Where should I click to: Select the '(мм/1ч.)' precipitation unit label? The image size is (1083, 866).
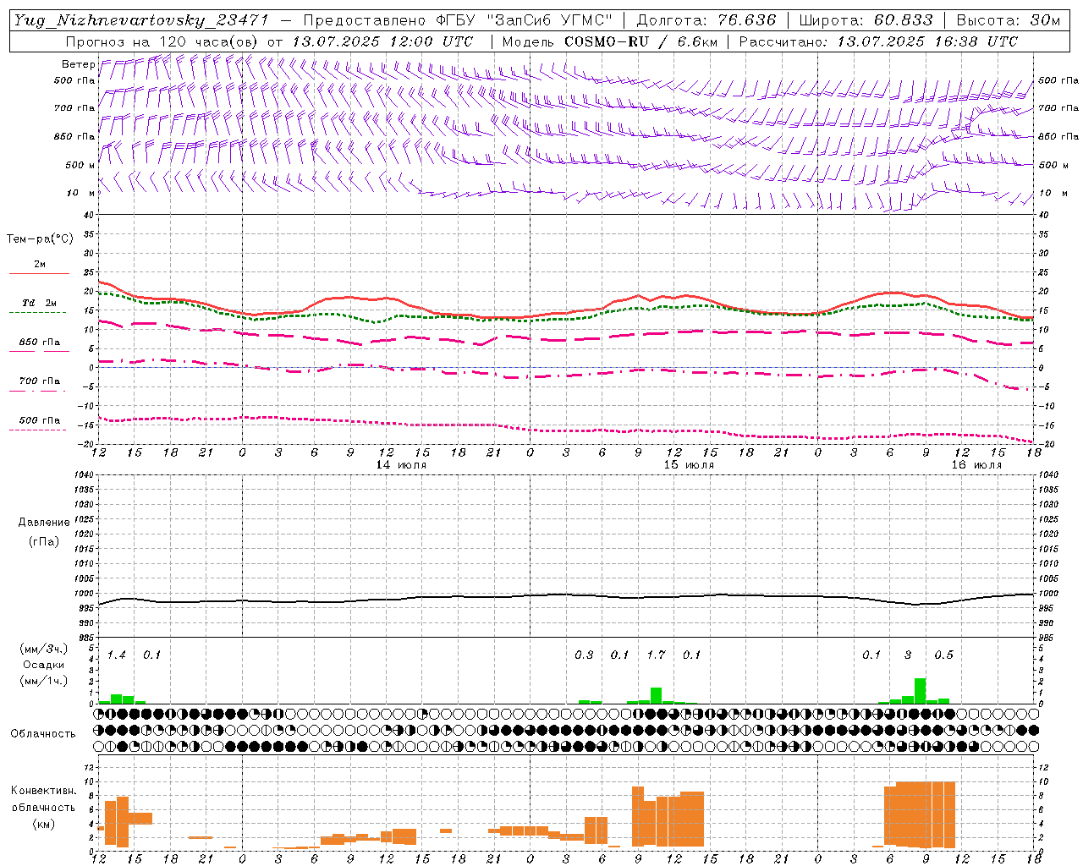(x=43, y=681)
